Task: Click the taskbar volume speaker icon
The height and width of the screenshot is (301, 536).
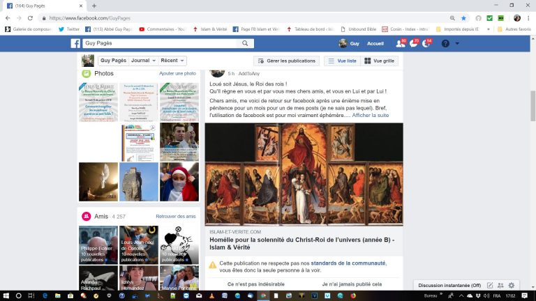Action: coord(486,295)
